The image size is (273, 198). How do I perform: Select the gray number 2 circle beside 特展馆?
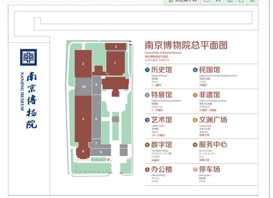tap(147, 95)
